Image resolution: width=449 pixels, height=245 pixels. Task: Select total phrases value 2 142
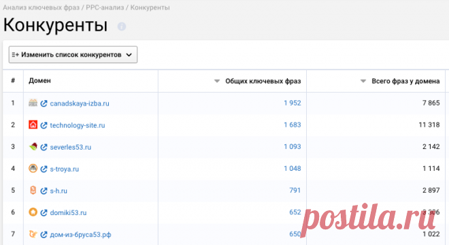431,147
